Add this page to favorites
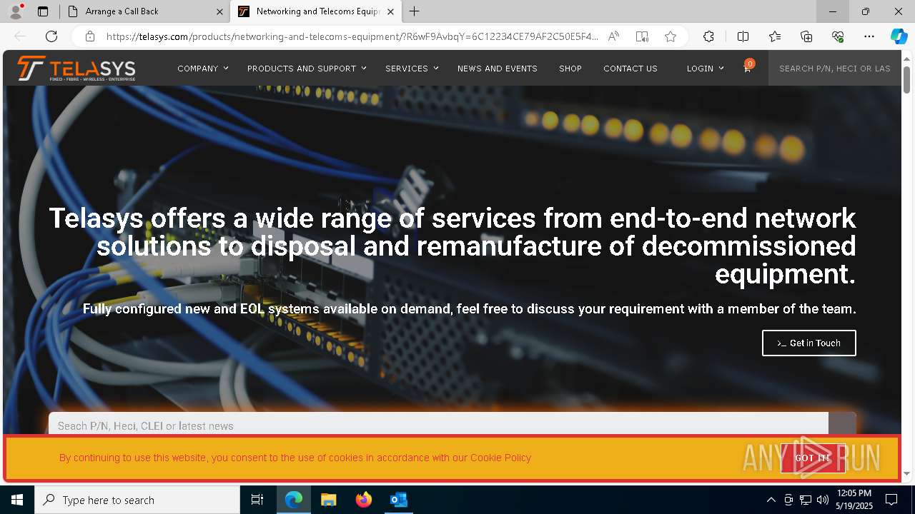Screen dimensions: 915x514 pyautogui.click(x=671, y=36)
